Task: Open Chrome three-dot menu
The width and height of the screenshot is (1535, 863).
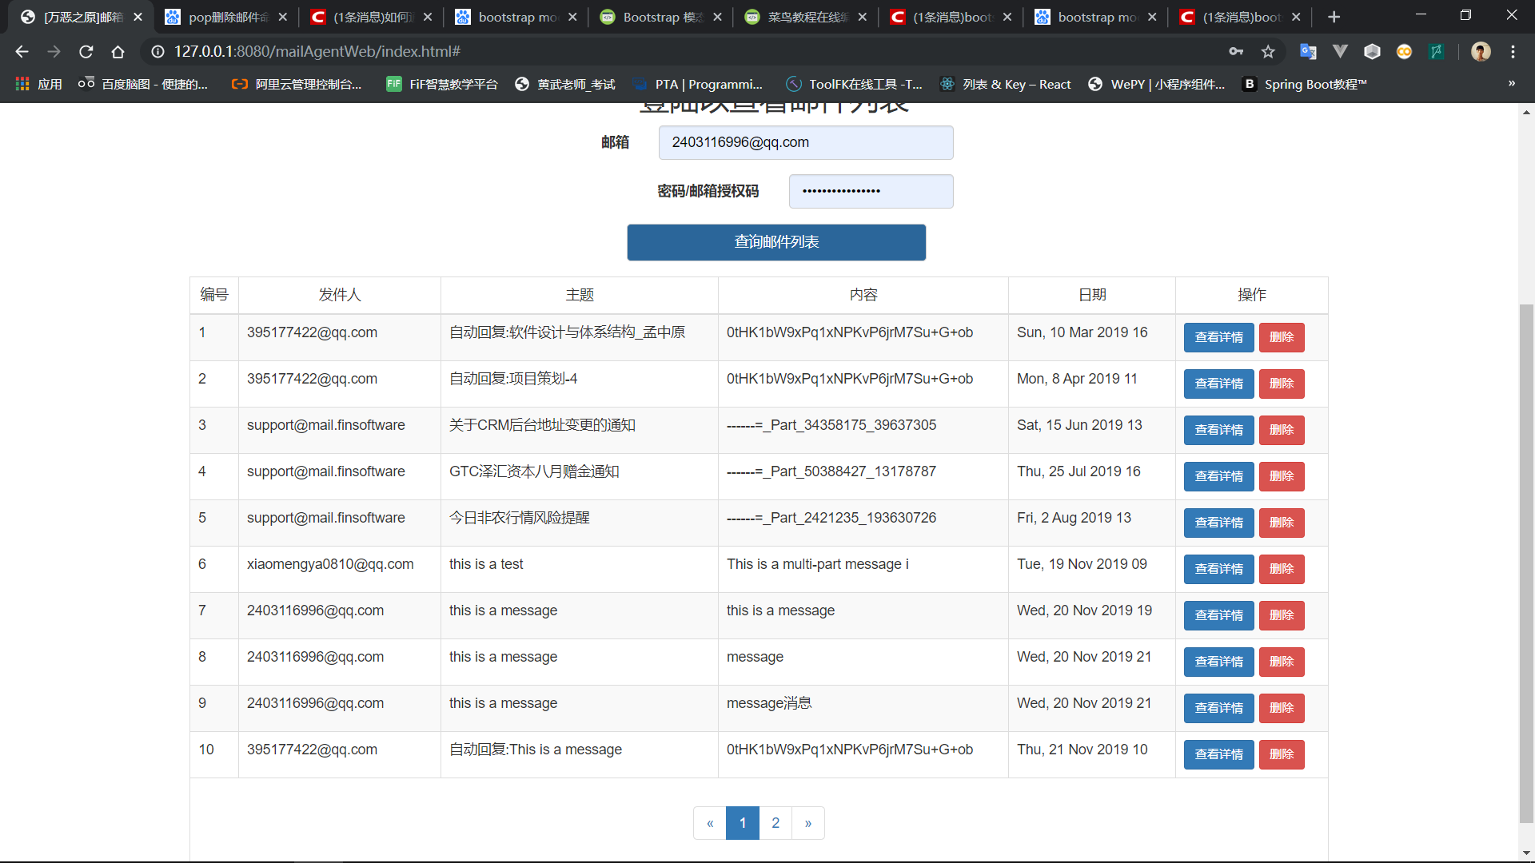Action: point(1513,52)
